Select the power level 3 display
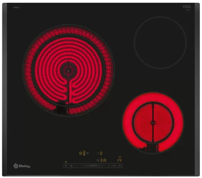This screenshot has width=202, height=178. (x=101, y=160)
